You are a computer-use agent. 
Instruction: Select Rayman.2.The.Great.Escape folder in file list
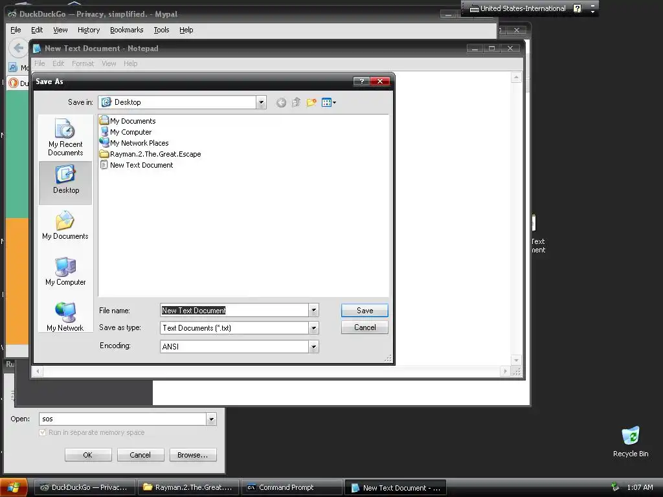click(x=150, y=154)
